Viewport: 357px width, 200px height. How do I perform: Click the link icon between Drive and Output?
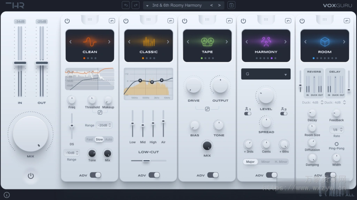tap(207, 109)
